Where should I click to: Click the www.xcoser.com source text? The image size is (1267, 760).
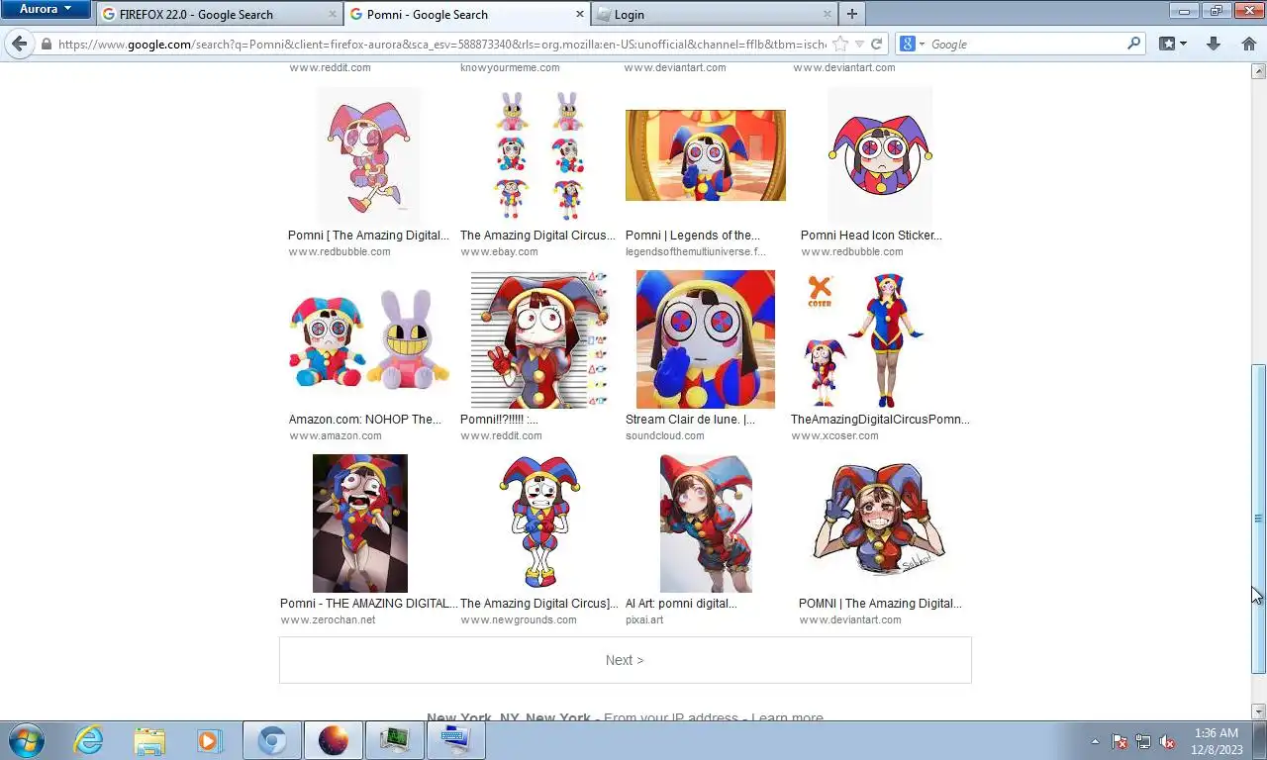834,436
